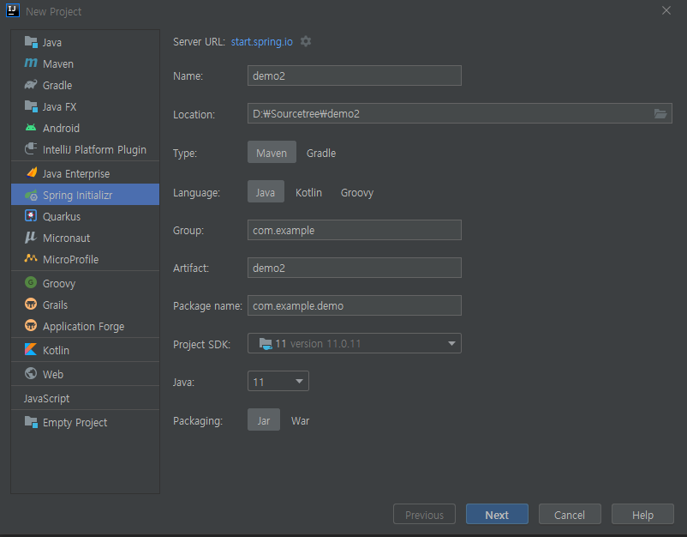Click the Java FX folder icon
This screenshot has height=537, width=687.
pyautogui.click(x=31, y=106)
